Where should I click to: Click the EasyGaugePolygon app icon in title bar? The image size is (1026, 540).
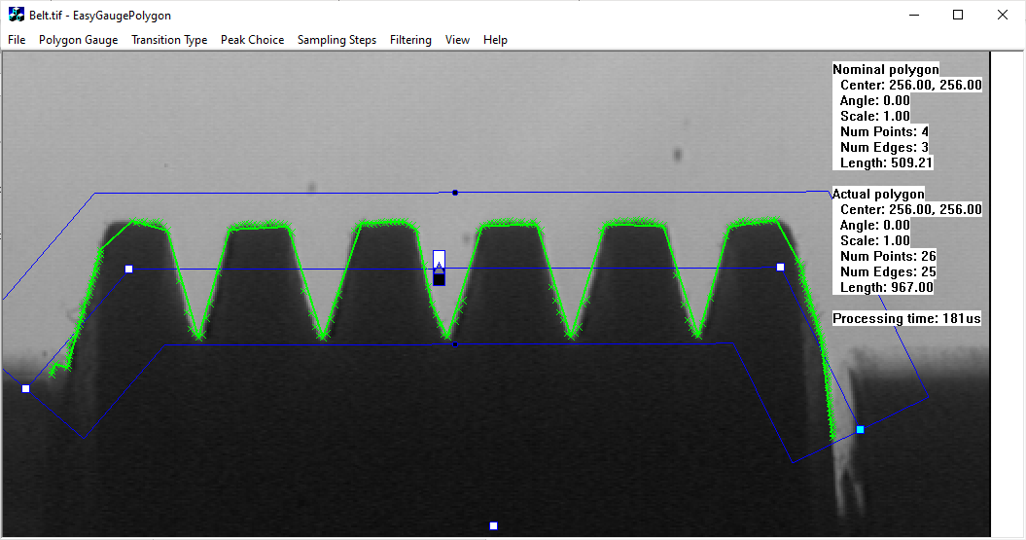(x=16, y=15)
